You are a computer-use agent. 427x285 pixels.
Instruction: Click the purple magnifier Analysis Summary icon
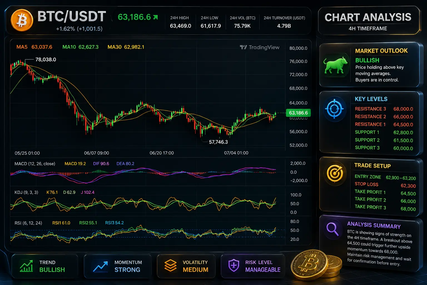[332, 229]
